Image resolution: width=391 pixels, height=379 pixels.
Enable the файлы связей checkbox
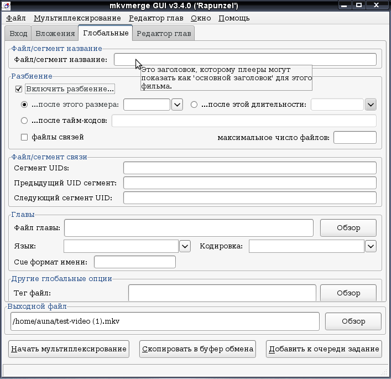(24, 137)
